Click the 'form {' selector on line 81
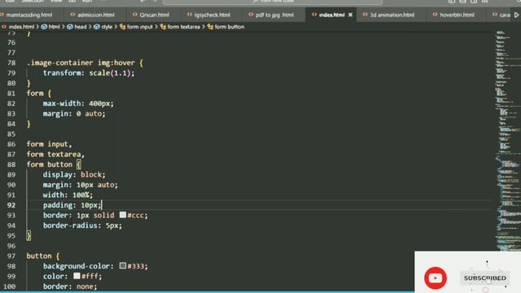Image resolution: width=521 pixels, height=293 pixels. point(39,94)
